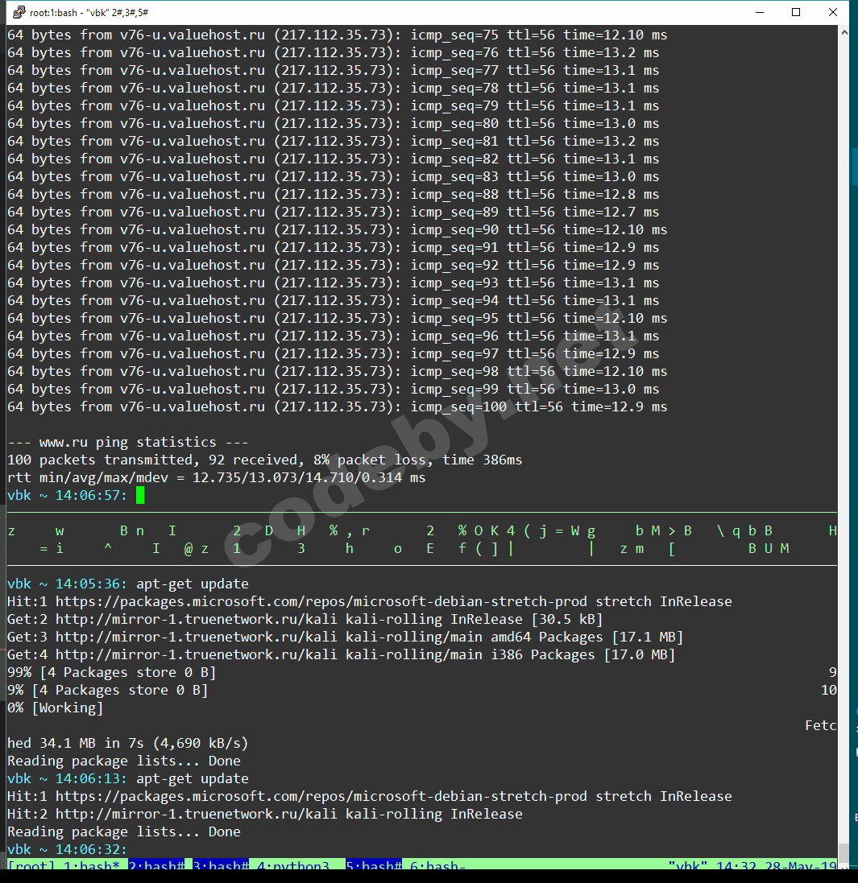
Task: Click the ping line with icmp_seq=97
Action: (x=334, y=354)
